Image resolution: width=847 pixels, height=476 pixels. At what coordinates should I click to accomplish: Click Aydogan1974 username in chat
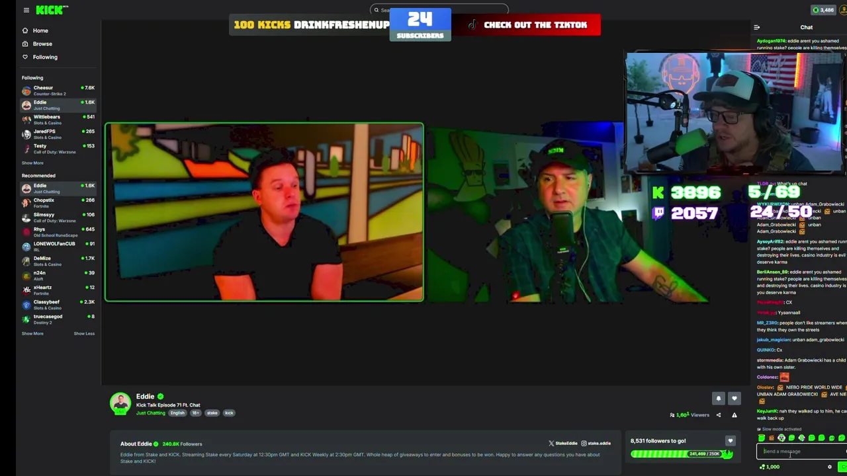click(x=771, y=41)
